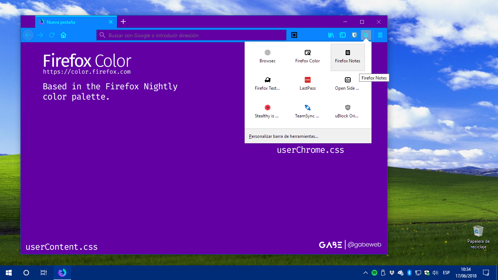Open a new tab with plus
The width and height of the screenshot is (498, 280).
click(x=123, y=22)
